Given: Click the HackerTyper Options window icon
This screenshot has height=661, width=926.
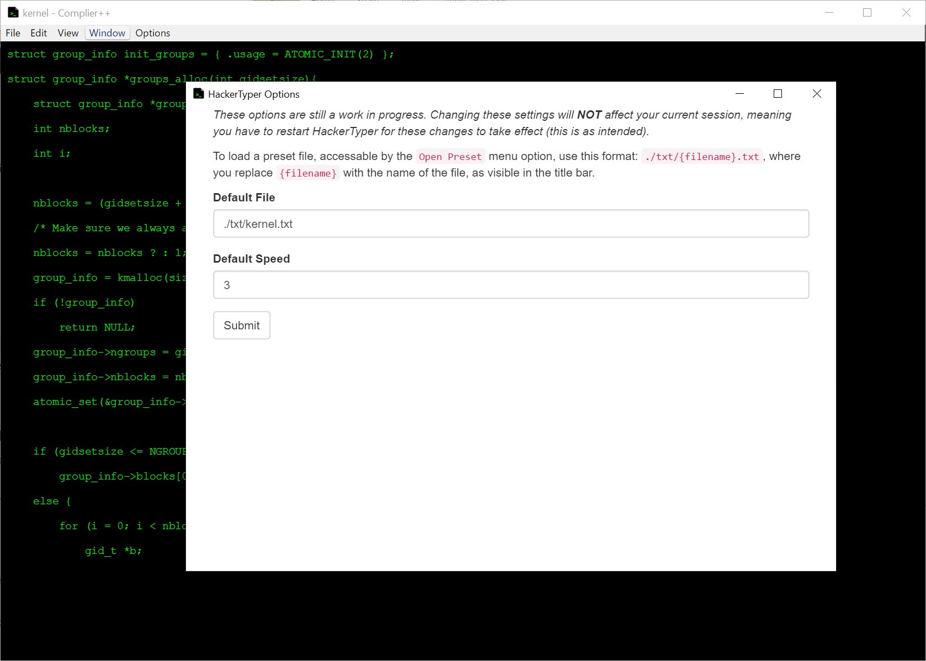Looking at the screenshot, I should 199,94.
